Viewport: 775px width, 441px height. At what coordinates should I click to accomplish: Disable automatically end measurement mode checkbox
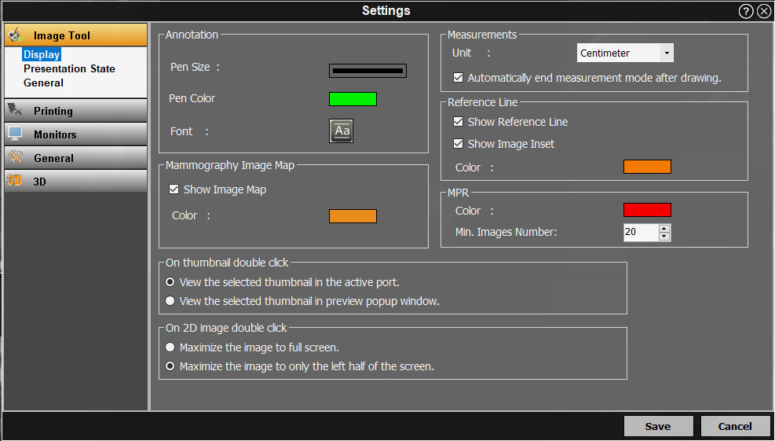coord(459,78)
